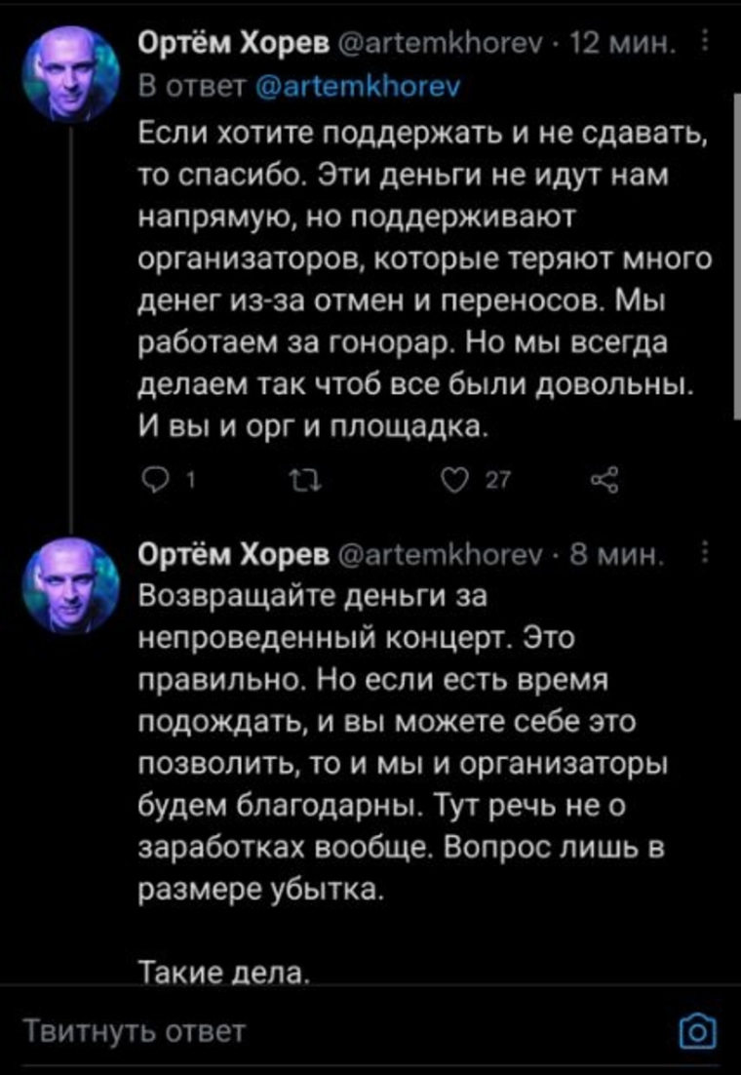Image resolution: width=741 pixels, height=1075 pixels.
Task: Tap the camera icon in the reply bar
Action: pos(698,1032)
